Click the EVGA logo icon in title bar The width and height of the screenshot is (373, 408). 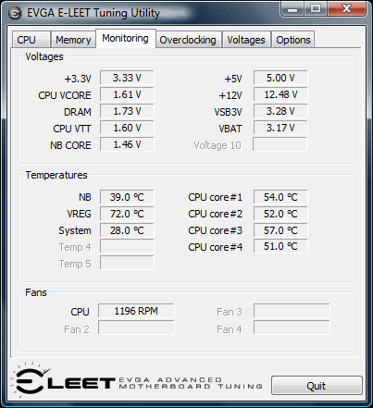click(15, 13)
